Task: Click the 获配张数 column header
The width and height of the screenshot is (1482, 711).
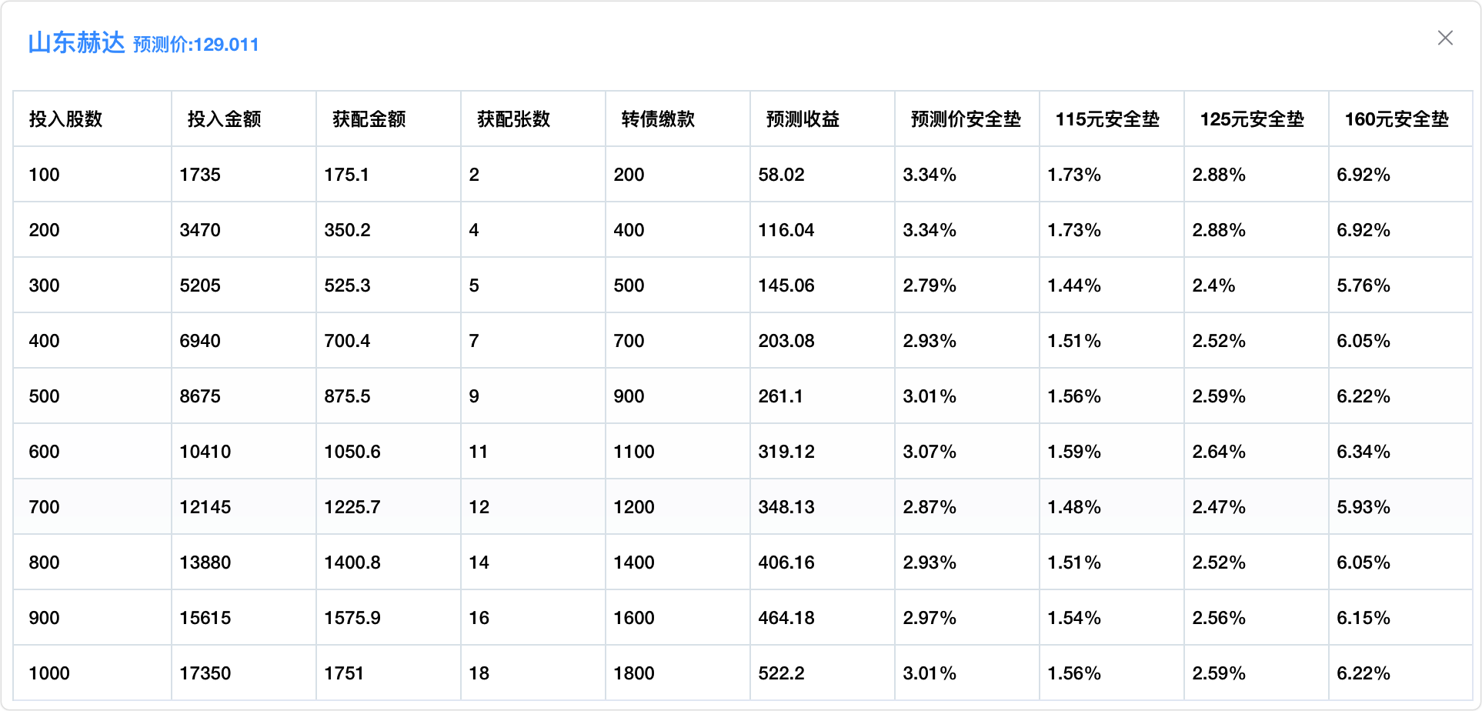Action: (513, 119)
